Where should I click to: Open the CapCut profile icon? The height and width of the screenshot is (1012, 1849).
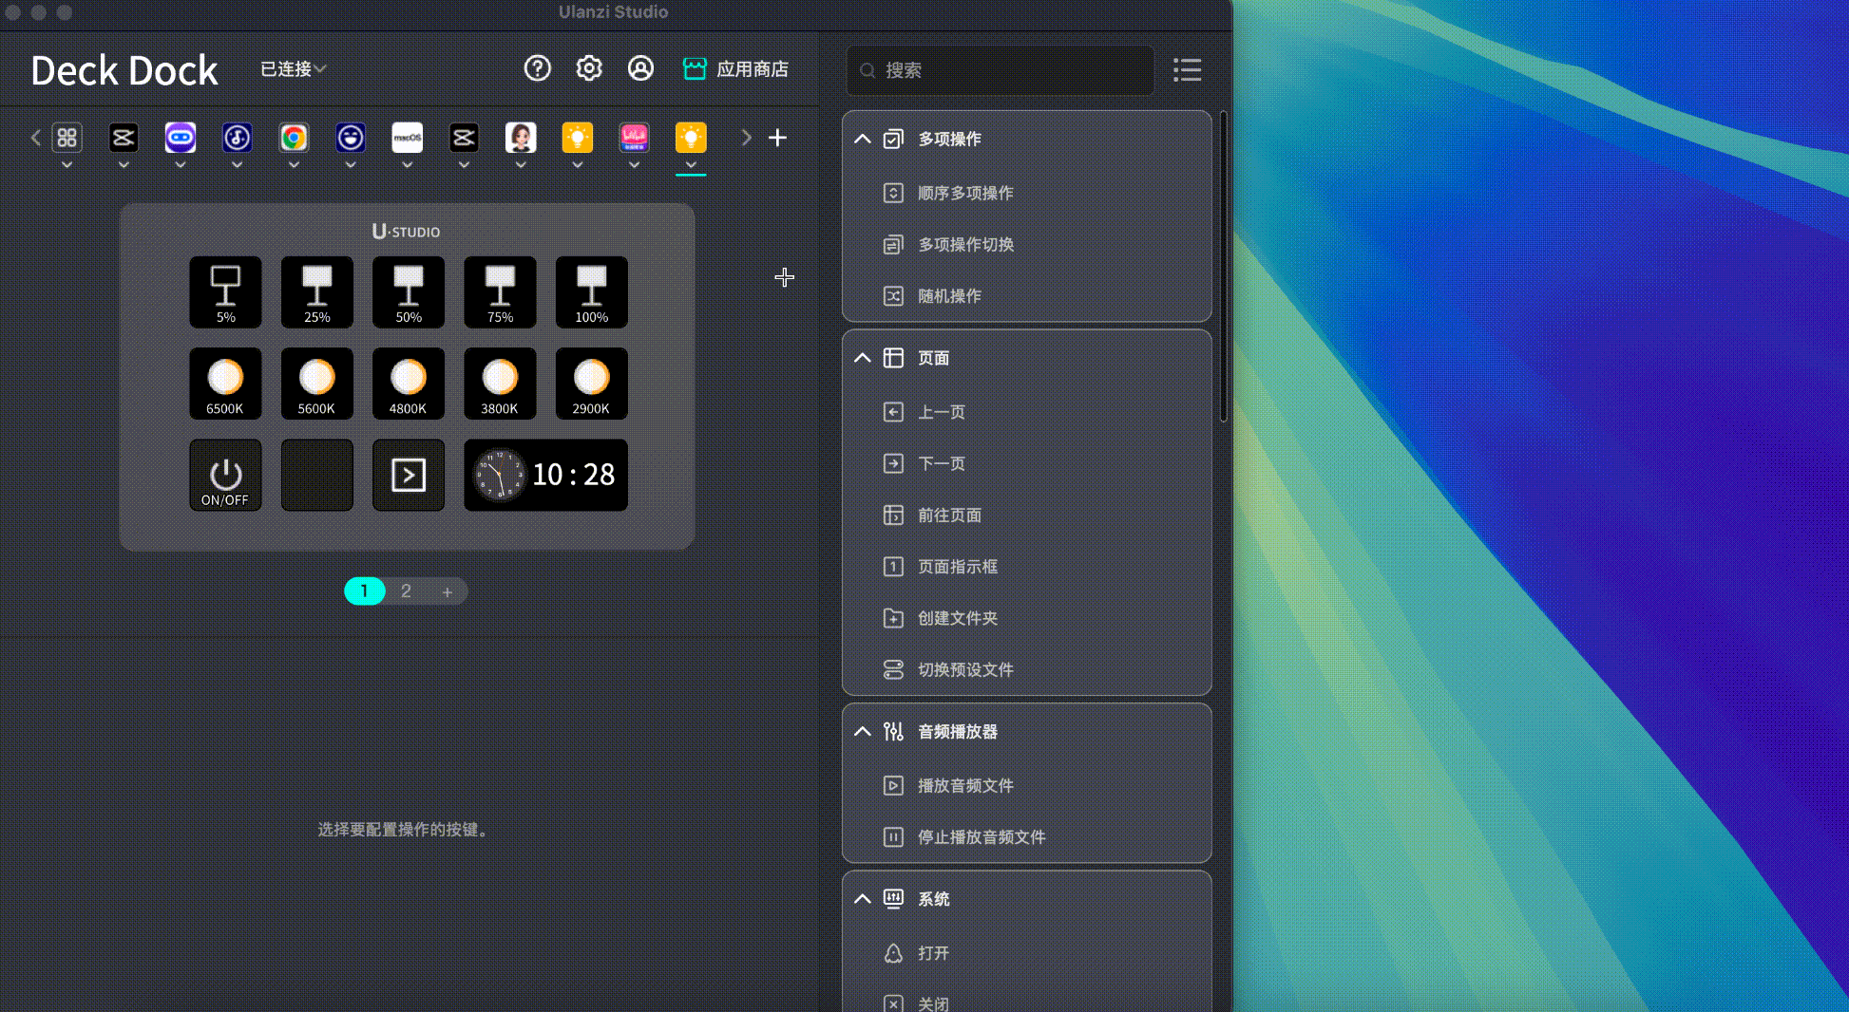[124, 137]
